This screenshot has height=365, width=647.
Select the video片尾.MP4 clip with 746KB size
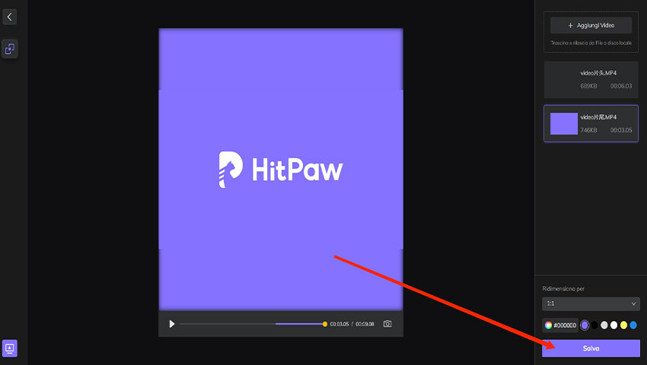coord(591,123)
